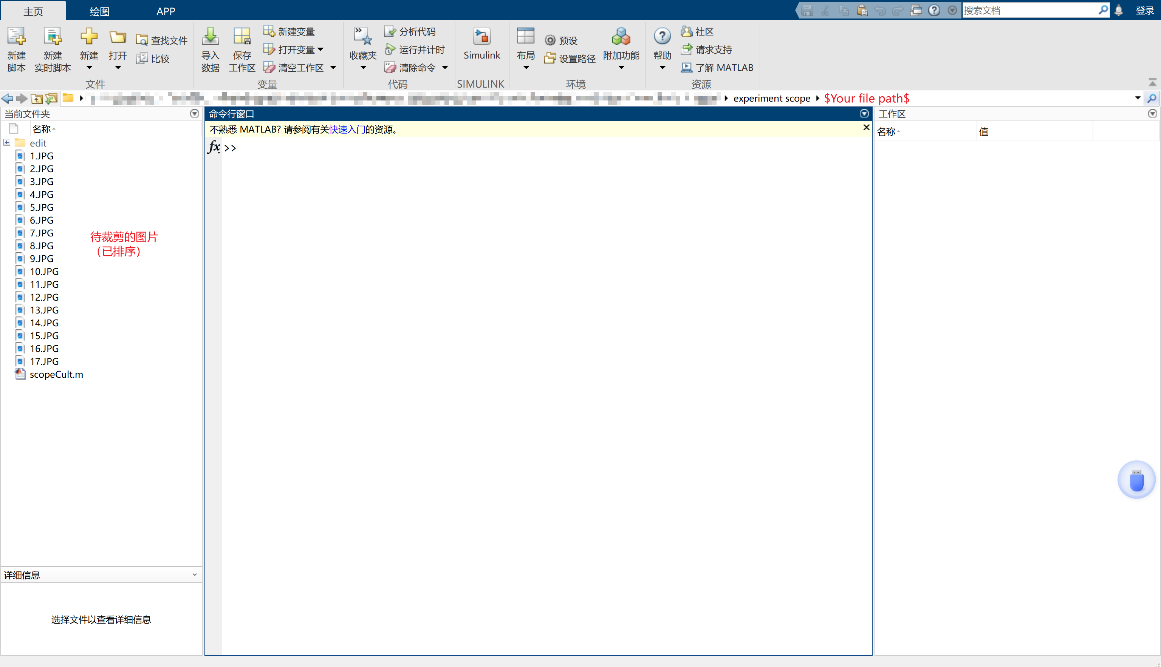Switch to the APP tab
Image resolution: width=1161 pixels, height=667 pixels.
(x=166, y=11)
